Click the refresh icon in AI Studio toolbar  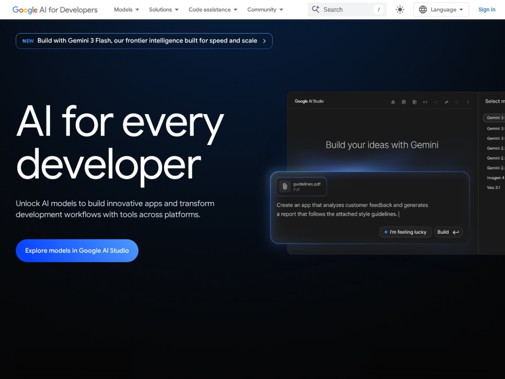pyautogui.click(x=457, y=102)
